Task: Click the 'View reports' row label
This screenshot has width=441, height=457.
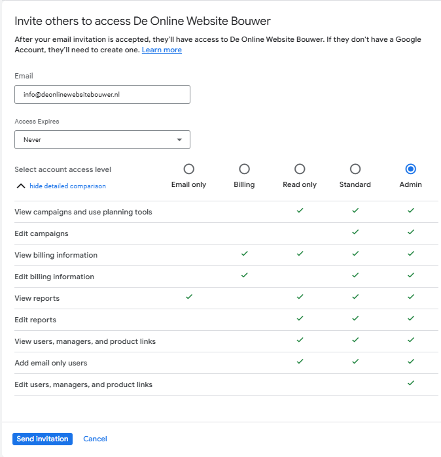Action: click(37, 298)
